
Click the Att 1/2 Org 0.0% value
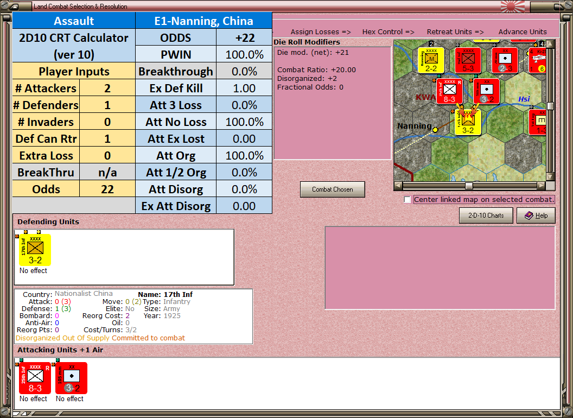pyautogui.click(x=244, y=172)
